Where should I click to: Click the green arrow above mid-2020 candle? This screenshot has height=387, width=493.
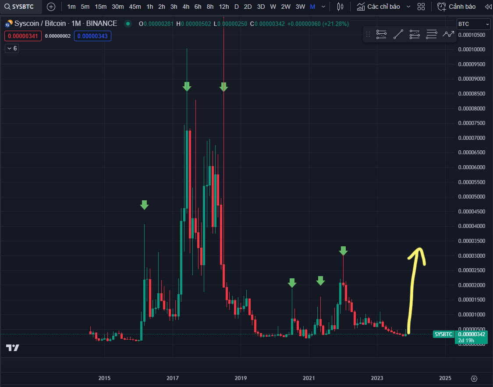(x=292, y=283)
